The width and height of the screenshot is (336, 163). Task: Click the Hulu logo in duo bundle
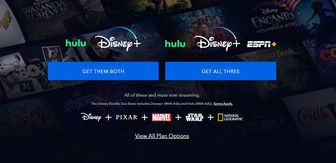click(x=76, y=43)
